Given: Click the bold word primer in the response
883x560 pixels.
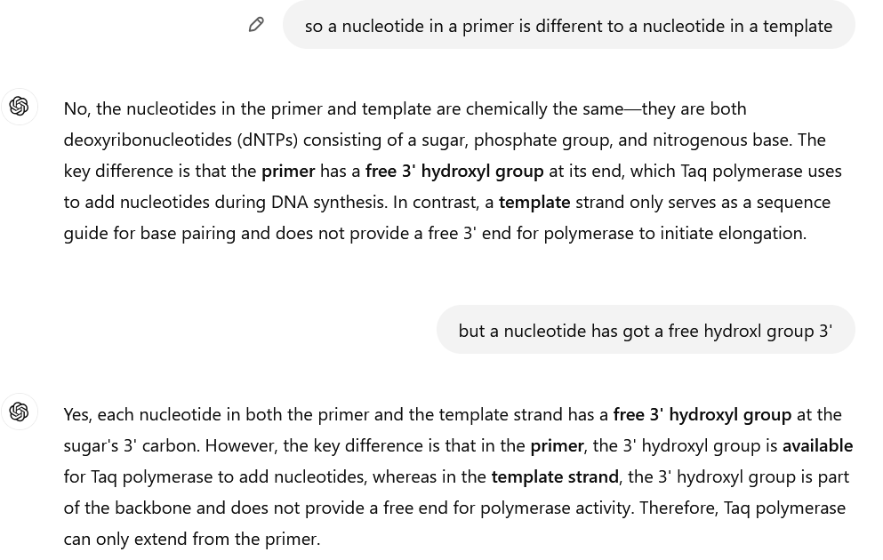Looking at the screenshot, I should coord(288,170).
